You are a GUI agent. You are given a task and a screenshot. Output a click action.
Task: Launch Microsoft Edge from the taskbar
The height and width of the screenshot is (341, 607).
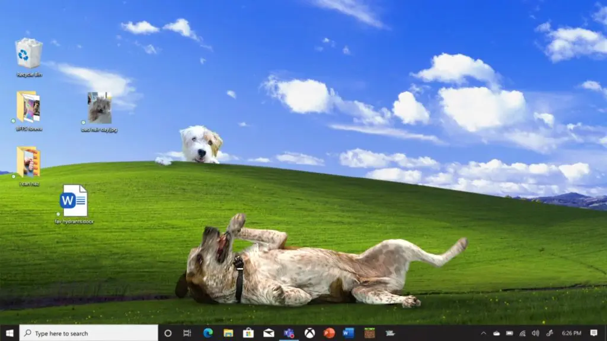click(x=208, y=333)
